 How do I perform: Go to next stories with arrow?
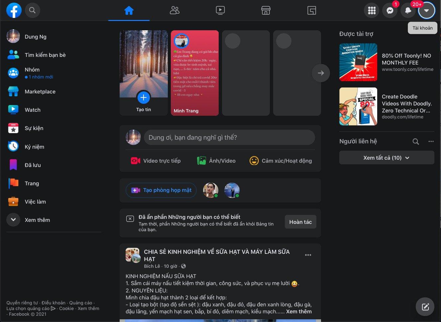coord(321,73)
